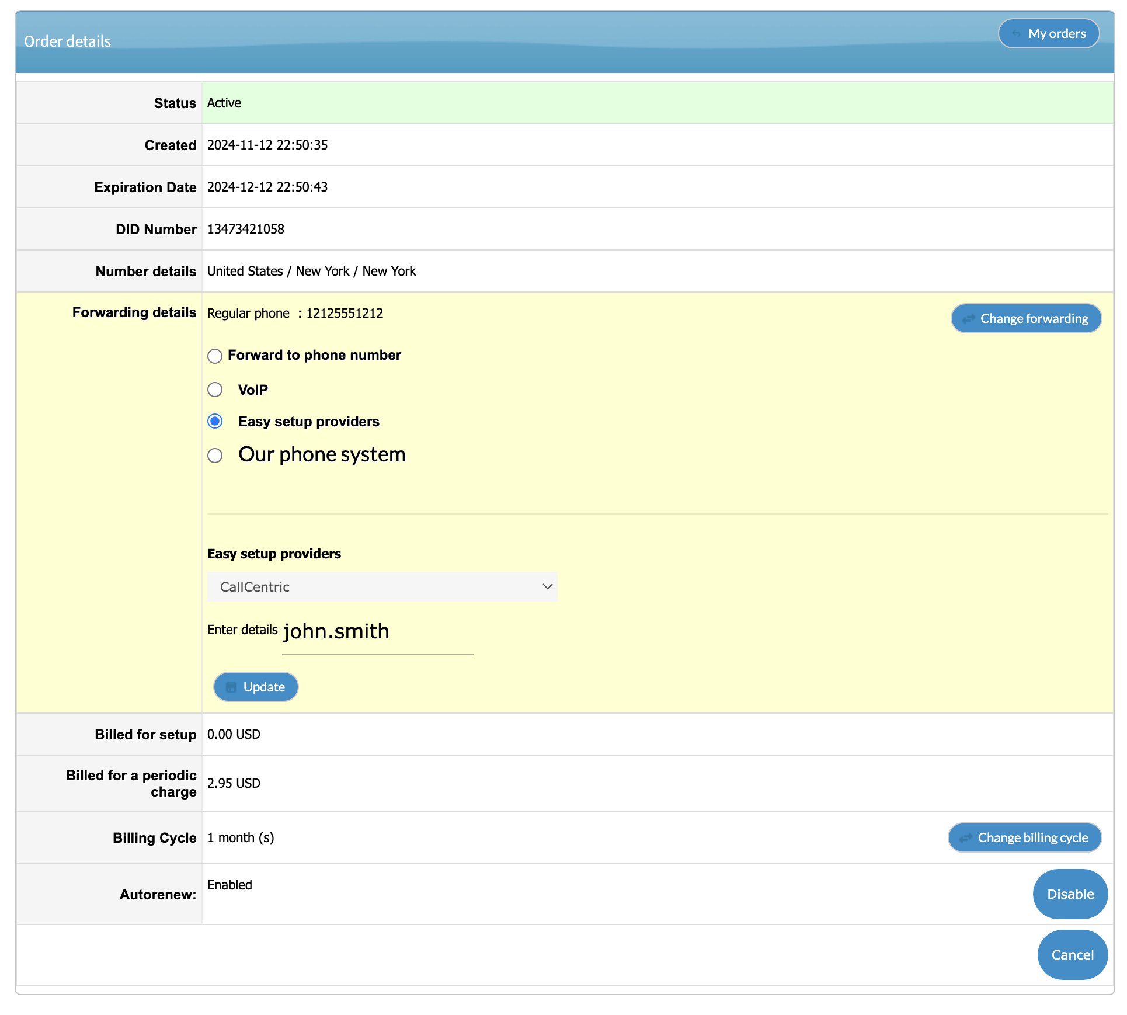1127x1015 pixels.
Task: Open the CallCentric provider dropdown
Action: click(382, 587)
